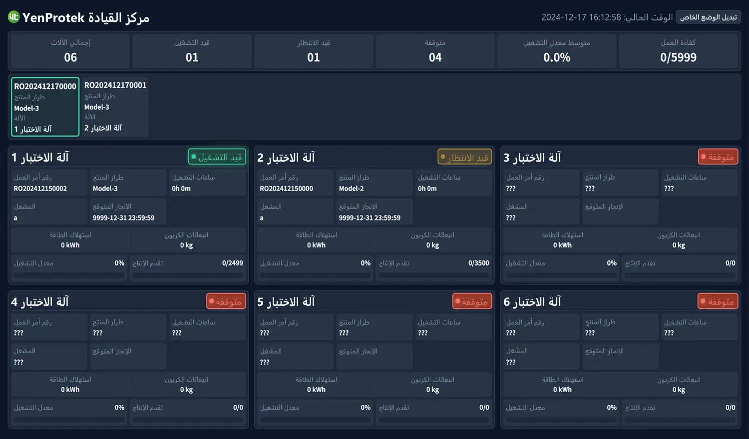Screen dimensions: 749x439
Task: Click the current time 2024-12-17 16:12:58
Action: coord(581,17)
